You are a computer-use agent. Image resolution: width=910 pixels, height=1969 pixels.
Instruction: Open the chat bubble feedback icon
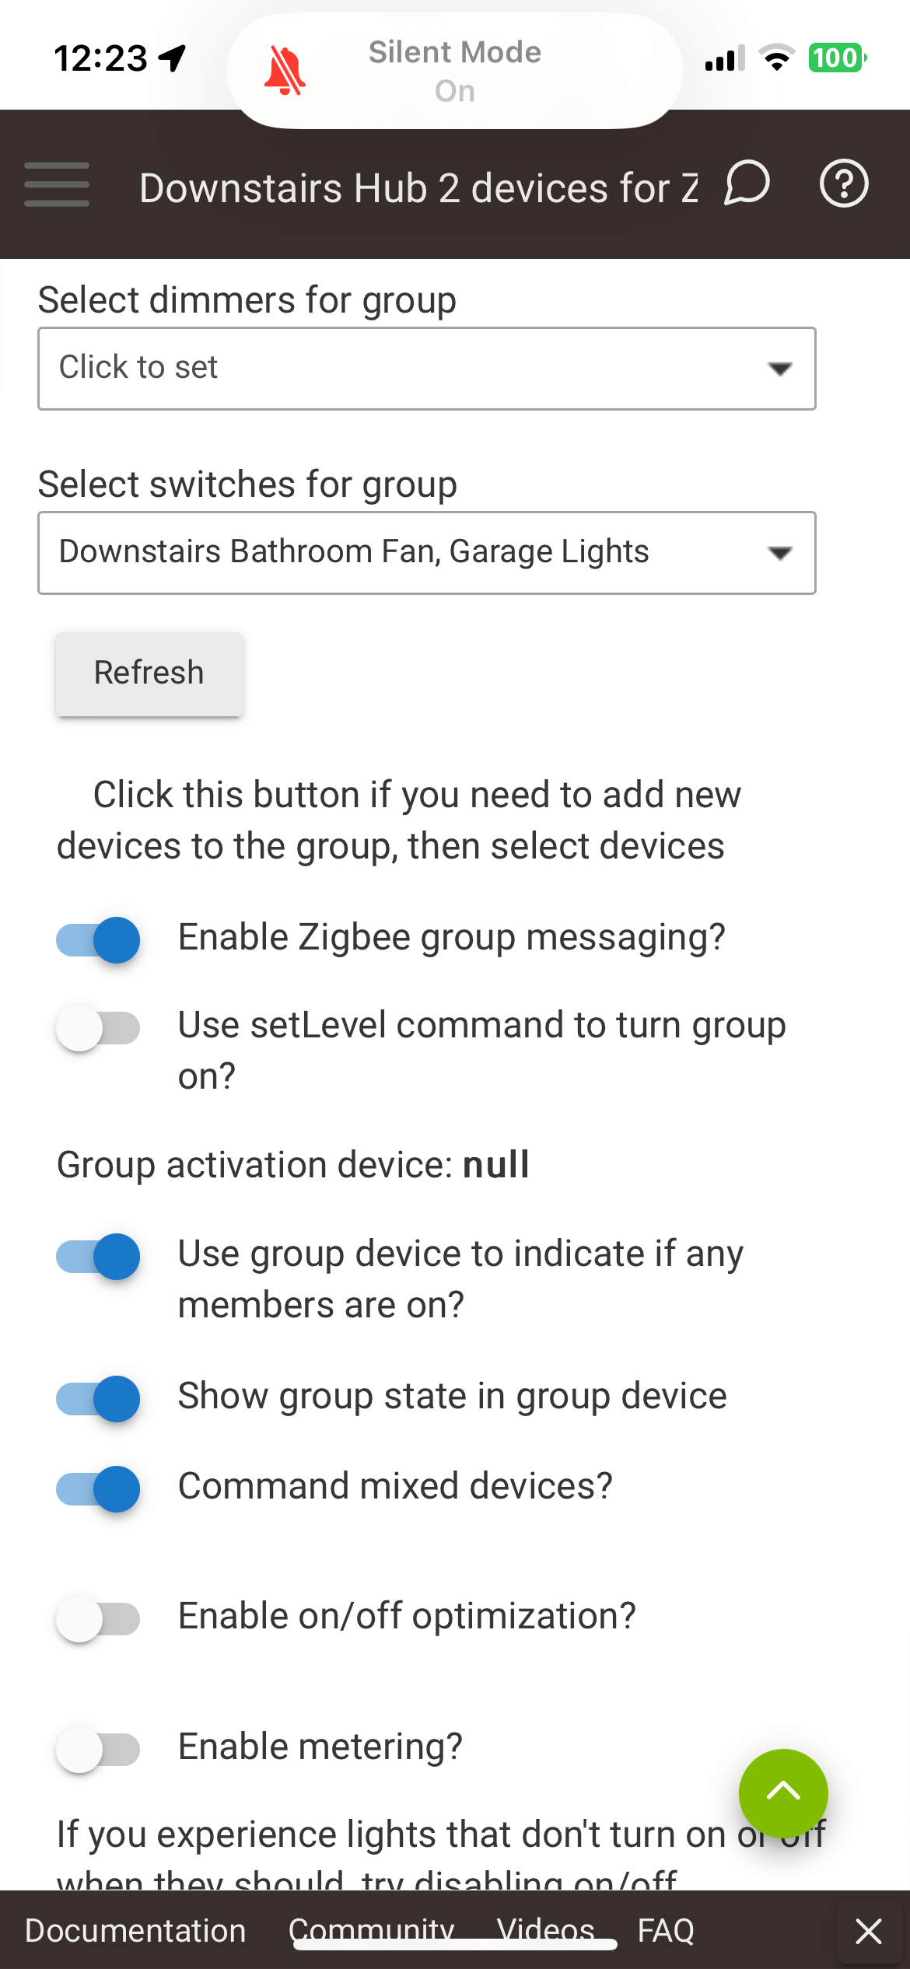tap(747, 184)
